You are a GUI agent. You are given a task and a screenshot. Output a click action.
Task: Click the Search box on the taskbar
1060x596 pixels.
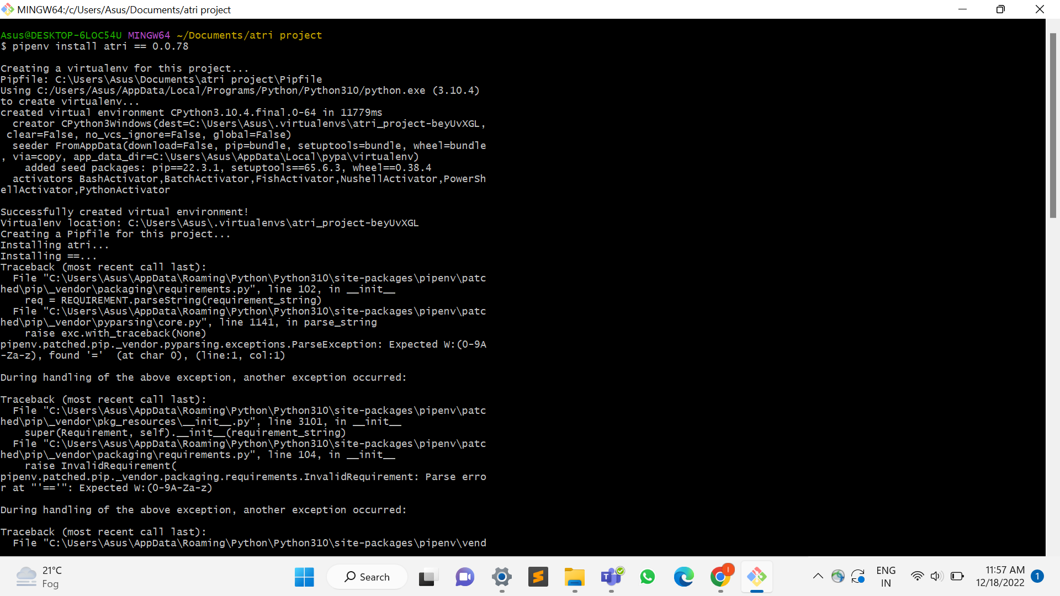point(367,577)
